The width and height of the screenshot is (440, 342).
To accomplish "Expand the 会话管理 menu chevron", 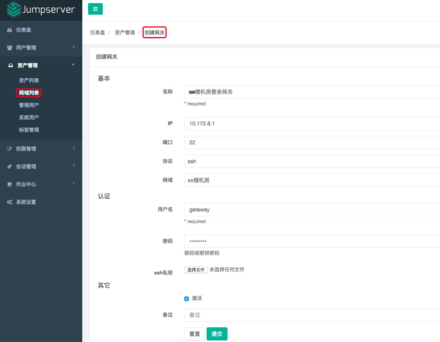I will [x=73, y=166].
